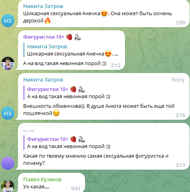Open sender name Никита Затров in the top message
This screenshot has height=192, width=190.
coord(43,6)
